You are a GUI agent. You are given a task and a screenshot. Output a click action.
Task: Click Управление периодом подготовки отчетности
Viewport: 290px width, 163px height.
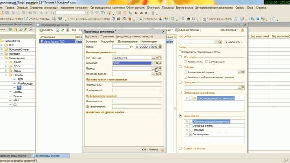[126, 36]
